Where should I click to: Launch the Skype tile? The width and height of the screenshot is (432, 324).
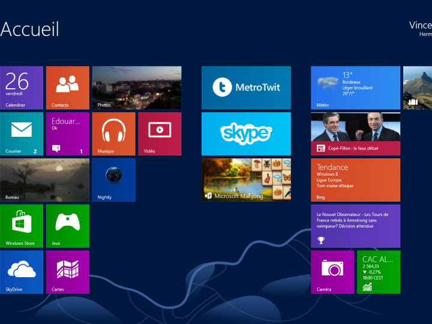point(247,134)
